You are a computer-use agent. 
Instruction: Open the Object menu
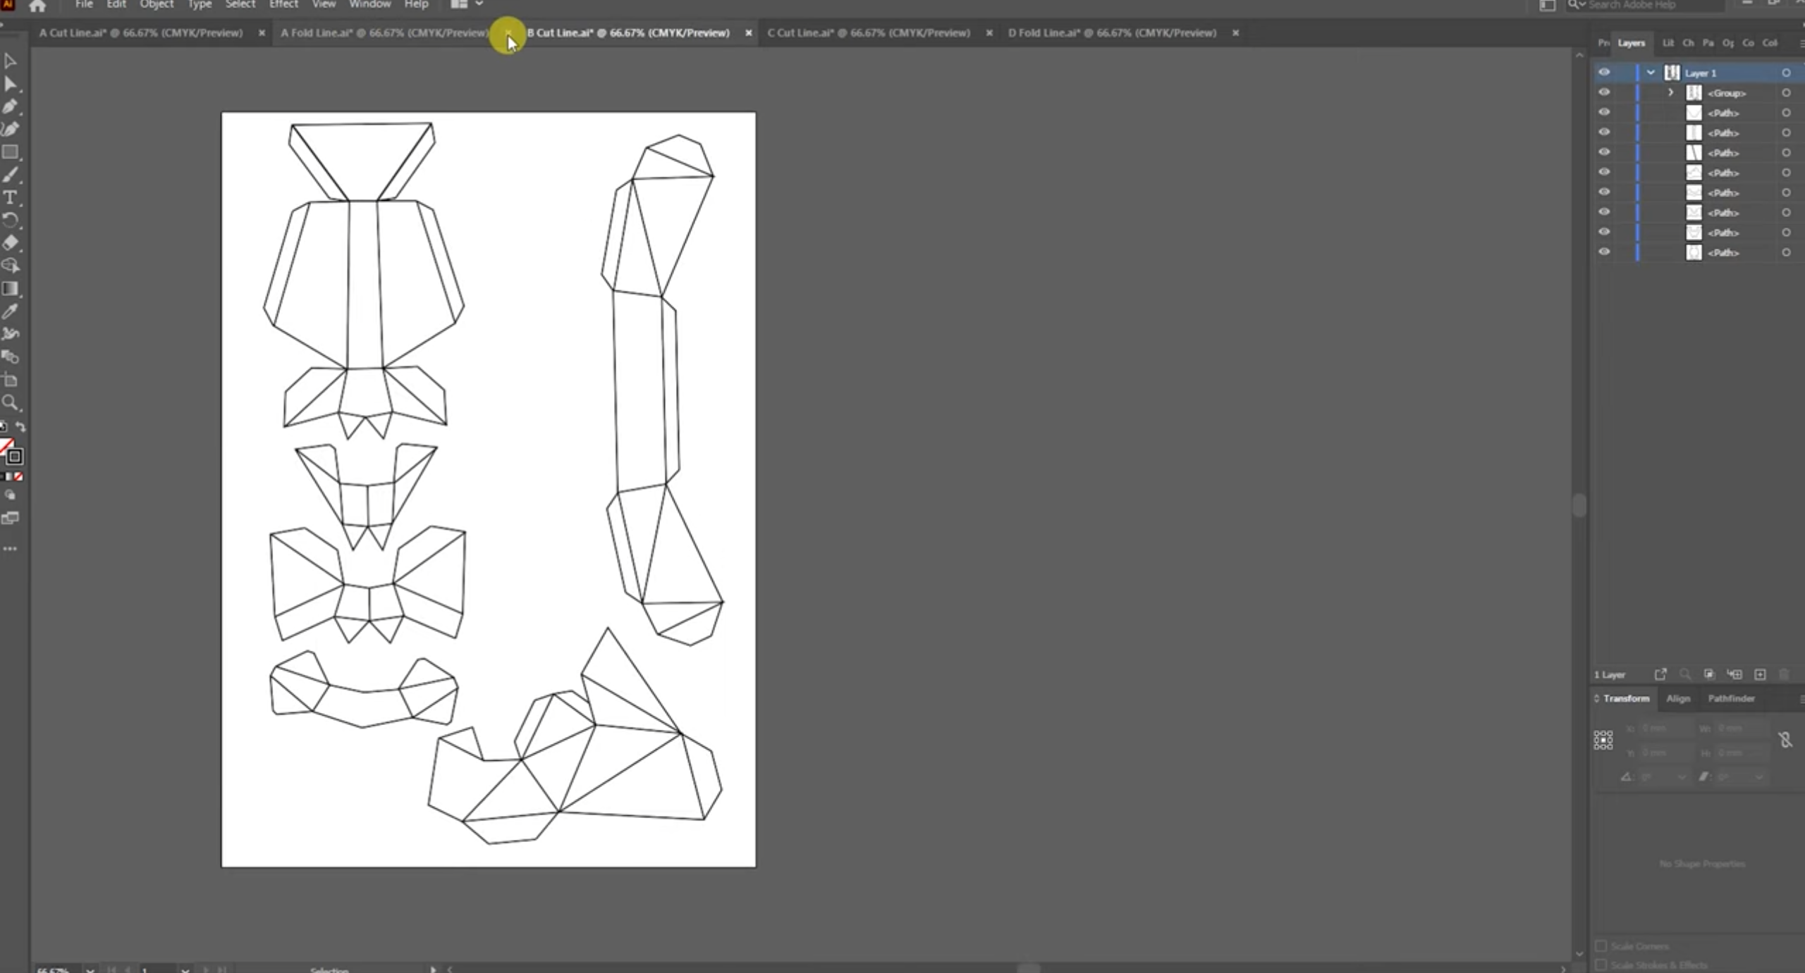click(x=157, y=5)
